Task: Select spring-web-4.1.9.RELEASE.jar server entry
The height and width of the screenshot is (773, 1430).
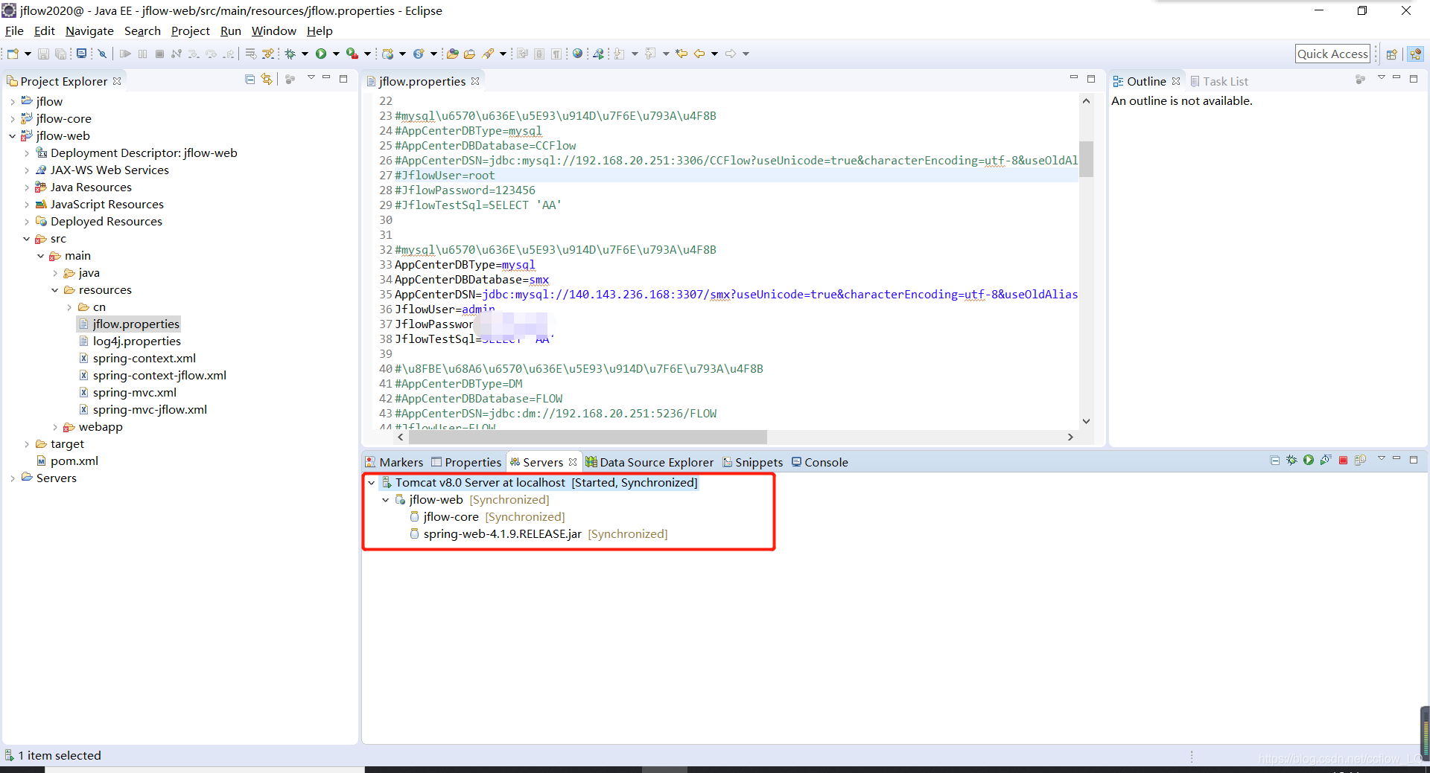Action: click(502, 534)
